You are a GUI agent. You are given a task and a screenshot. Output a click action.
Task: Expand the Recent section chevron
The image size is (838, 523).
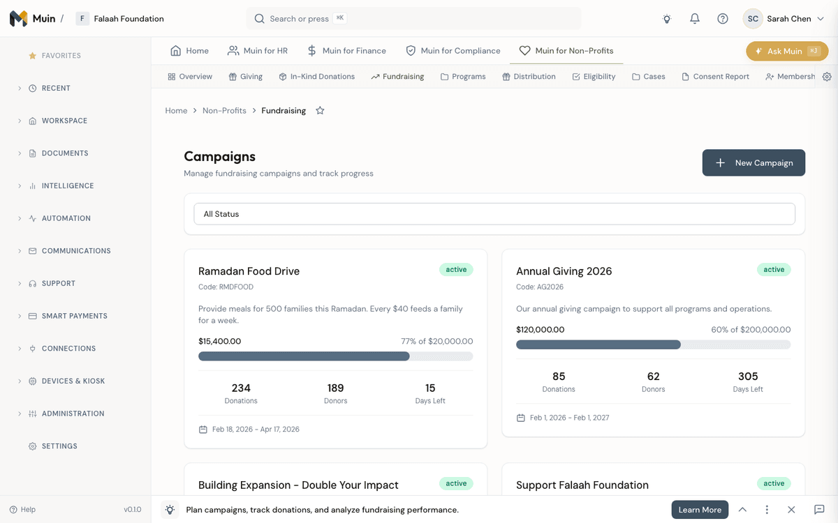pos(20,89)
